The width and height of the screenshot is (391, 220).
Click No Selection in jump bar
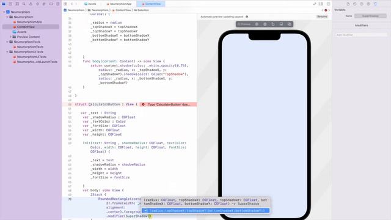(x=141, y=10)
